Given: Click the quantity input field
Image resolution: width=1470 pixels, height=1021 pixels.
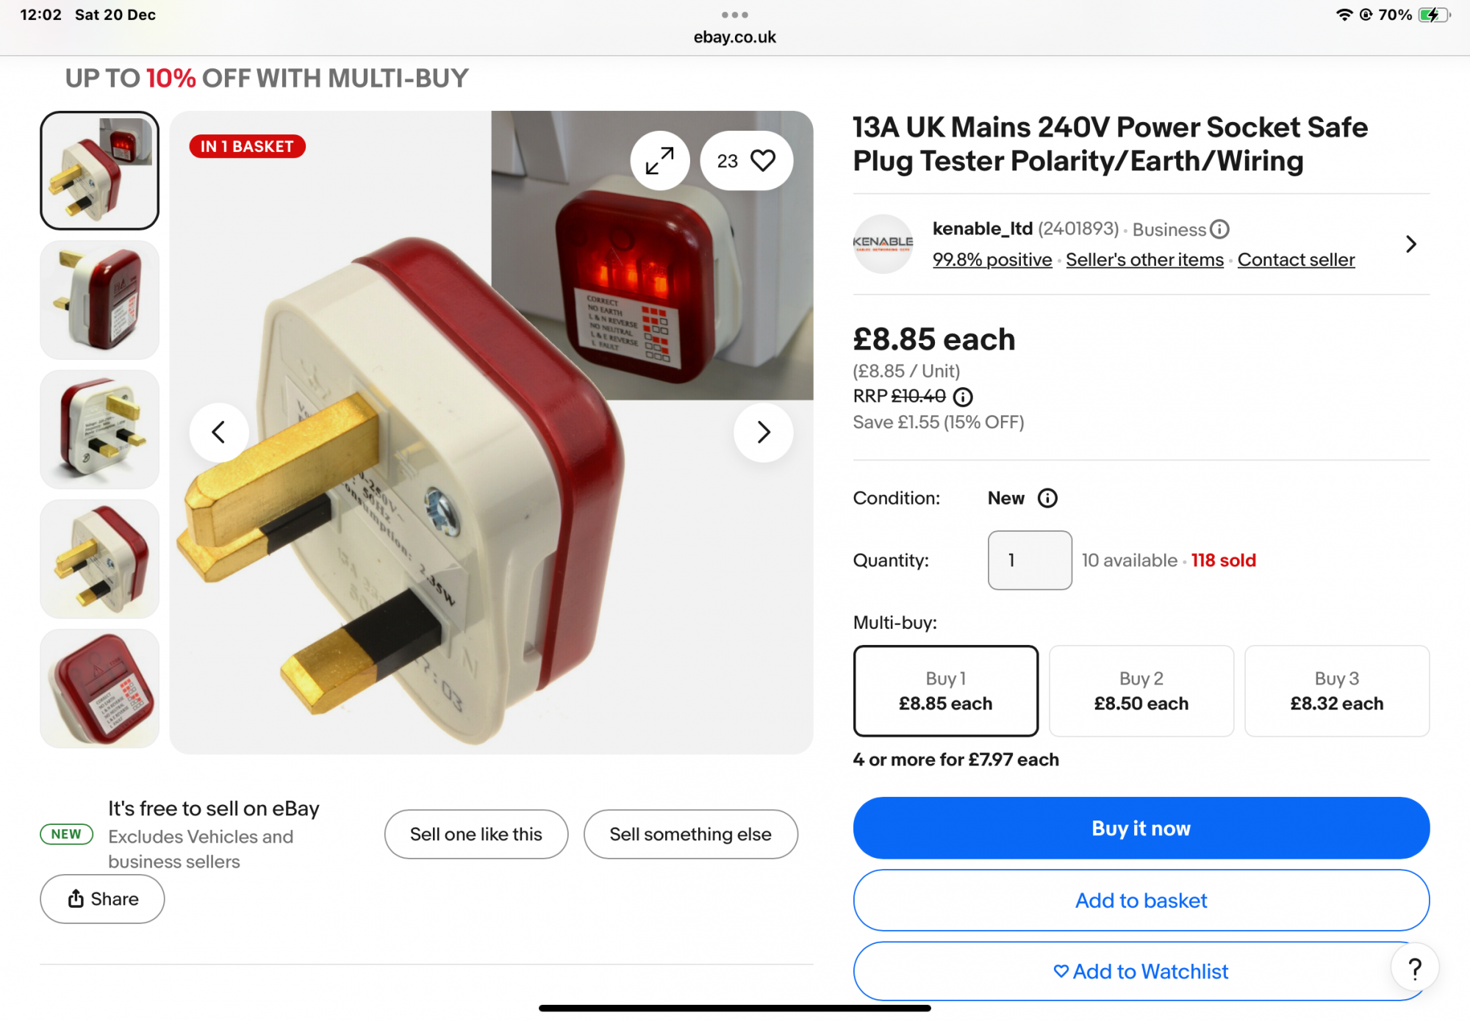Looking at the screenshot, I should [1029, 560].
